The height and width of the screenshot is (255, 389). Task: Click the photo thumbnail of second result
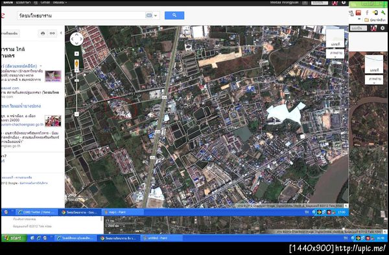53,121
